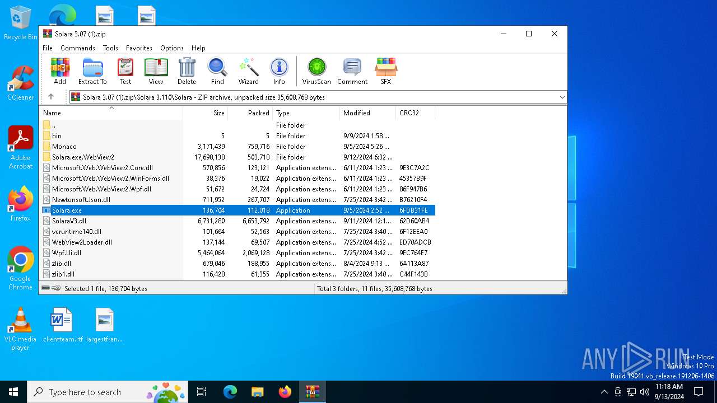Sort by the CRC32 column header

point(416,113)
